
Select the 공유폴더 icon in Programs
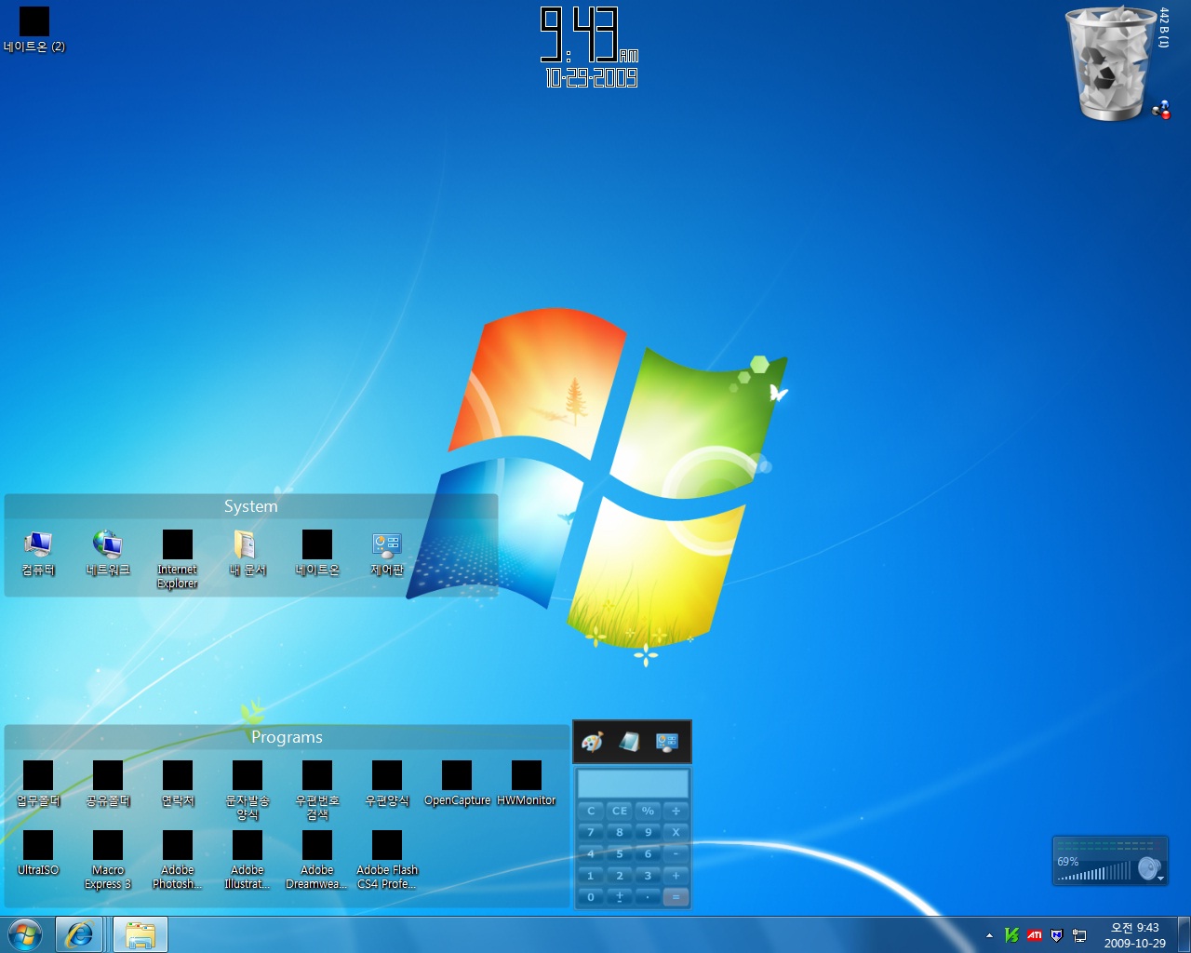pos(108,784)
